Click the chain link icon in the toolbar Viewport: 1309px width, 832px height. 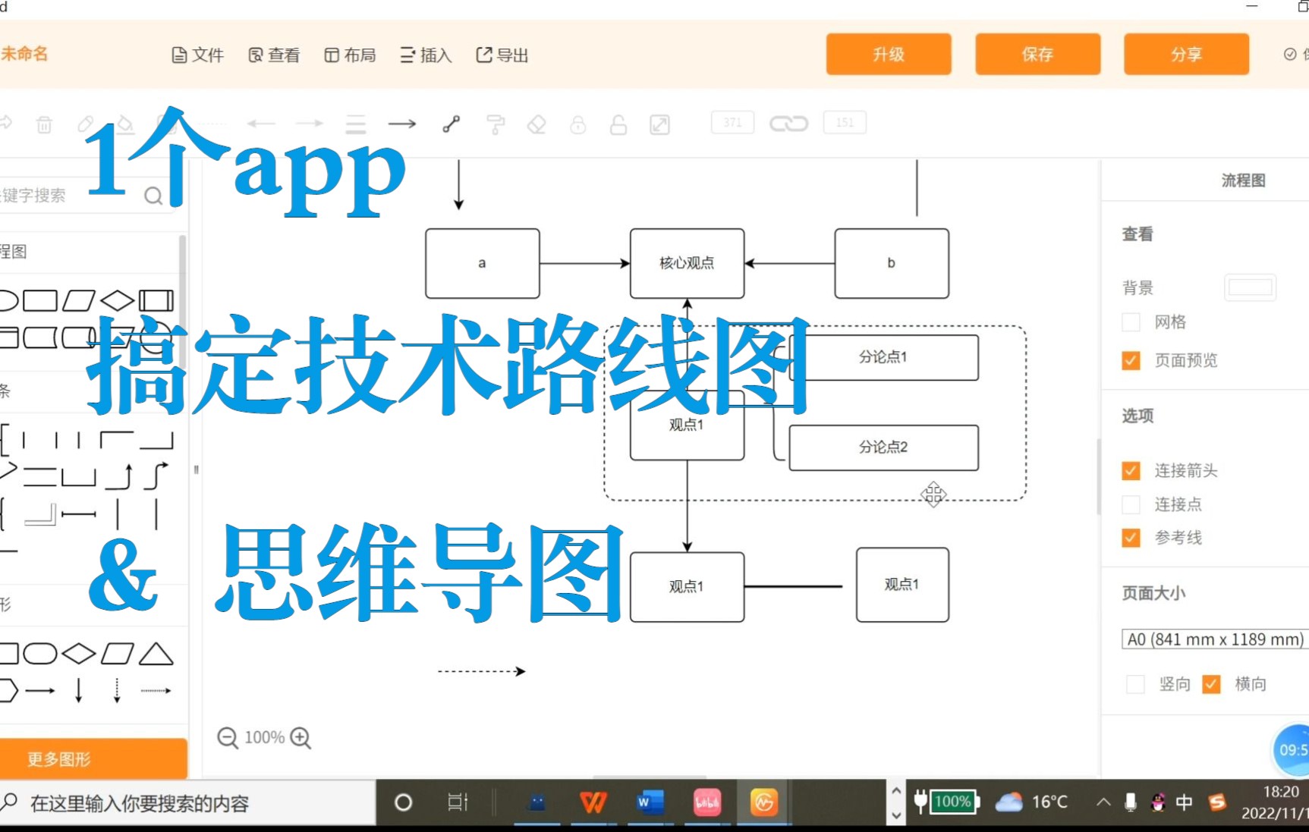pos(789,123)
